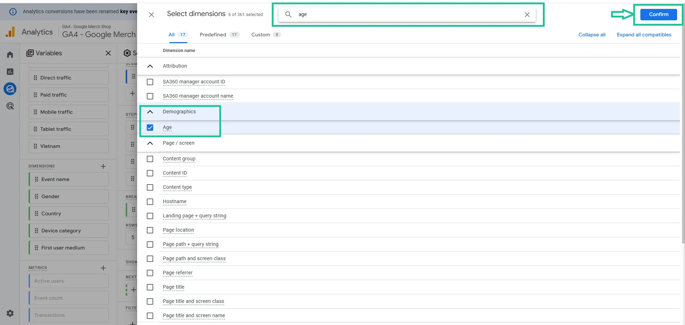Click Expand all compatibles link
685x325 pixels.
click(x=644, y=35)
